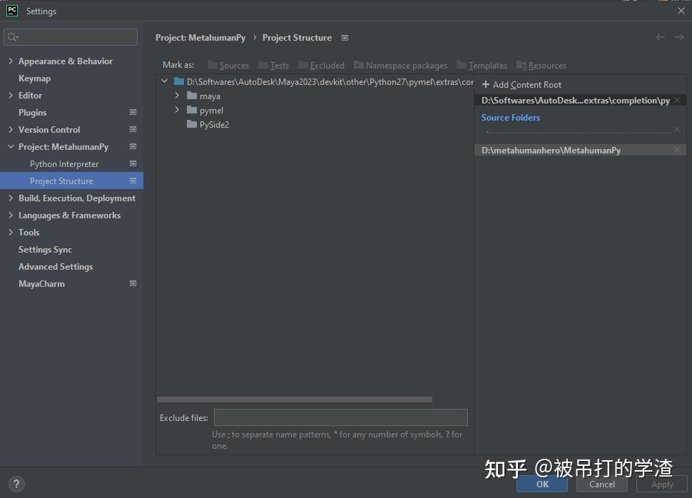Expand the maya folder in the tree
This screenshot has height=498, width=692.
point(176,96)
